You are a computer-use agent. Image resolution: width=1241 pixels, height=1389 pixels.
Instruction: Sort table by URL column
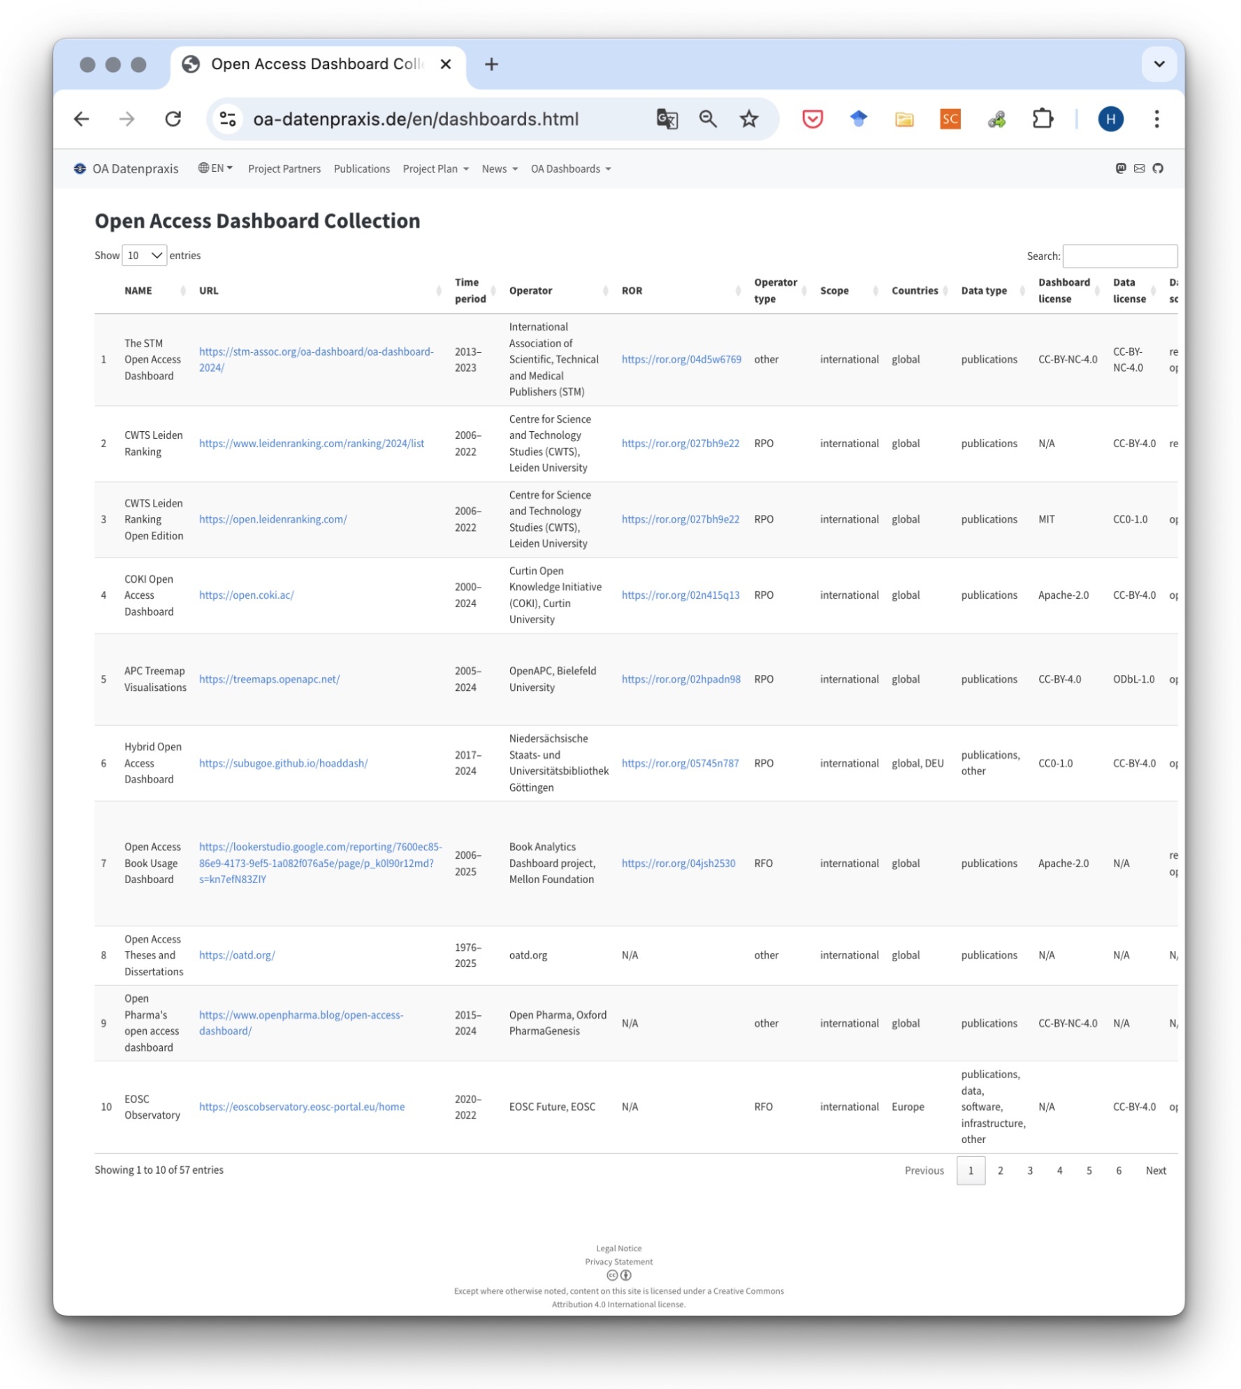(439, 291)
